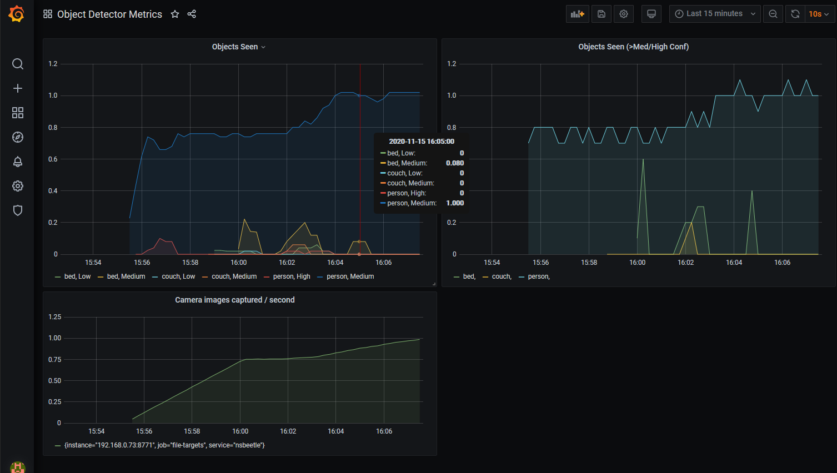
Task: Click the Add panel icon
Action: [578, 14]
